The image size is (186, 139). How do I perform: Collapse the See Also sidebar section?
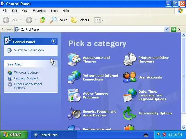pyautogui.click(x=53, y=64)
